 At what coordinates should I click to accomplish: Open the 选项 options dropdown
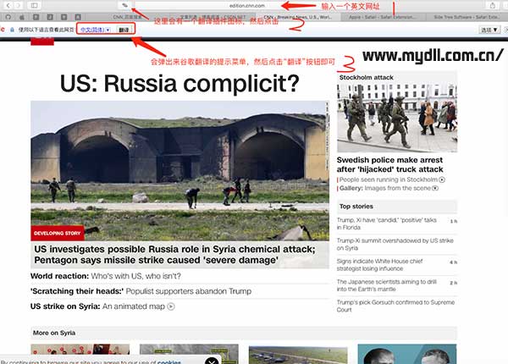(489, 30)
